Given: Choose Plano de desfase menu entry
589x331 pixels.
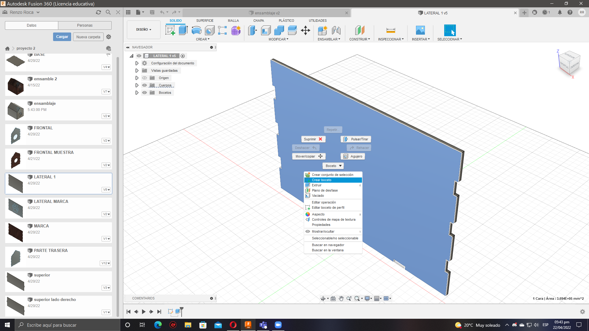Looking at the screenshot, I should (x=333, y=191).
